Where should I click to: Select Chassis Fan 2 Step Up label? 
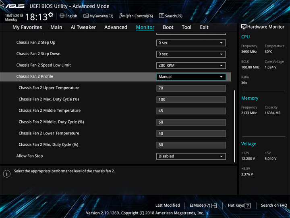pyautogui.click(x=36, y=42)
